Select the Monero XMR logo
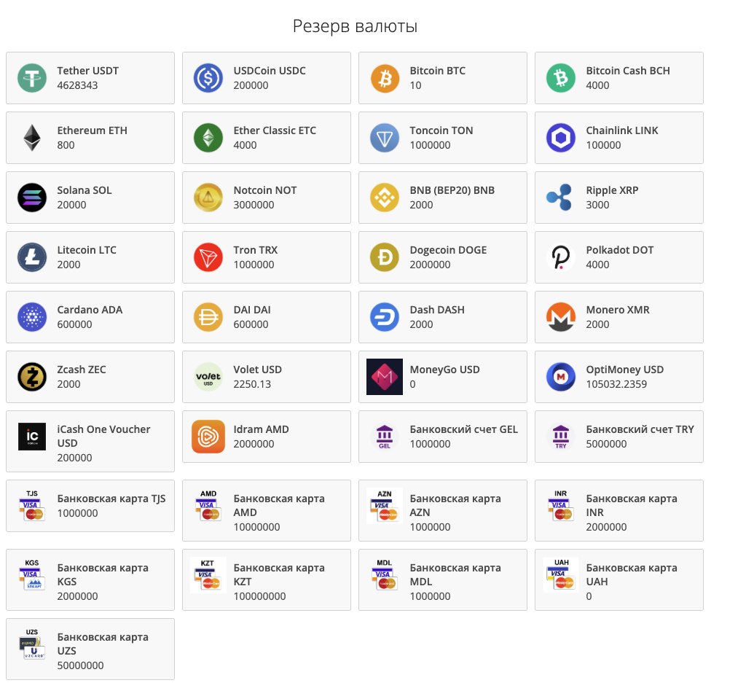 tap(561, 317)
